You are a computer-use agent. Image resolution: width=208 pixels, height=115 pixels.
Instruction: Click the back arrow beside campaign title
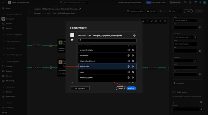[30, 11]
